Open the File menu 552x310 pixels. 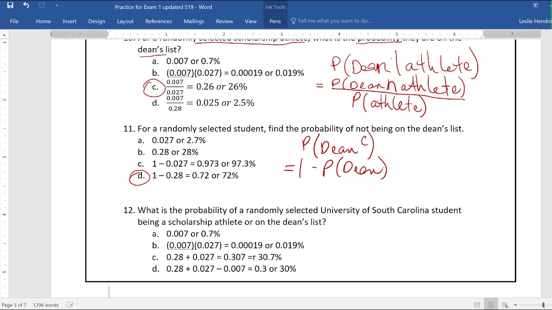14,21
